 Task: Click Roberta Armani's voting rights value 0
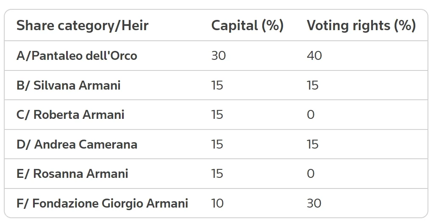[311, 115]
